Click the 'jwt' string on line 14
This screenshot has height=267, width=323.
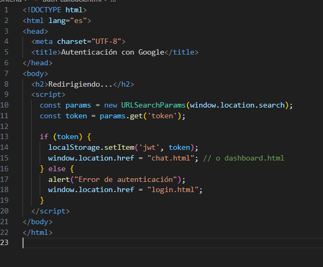click(x=149, y=148)
